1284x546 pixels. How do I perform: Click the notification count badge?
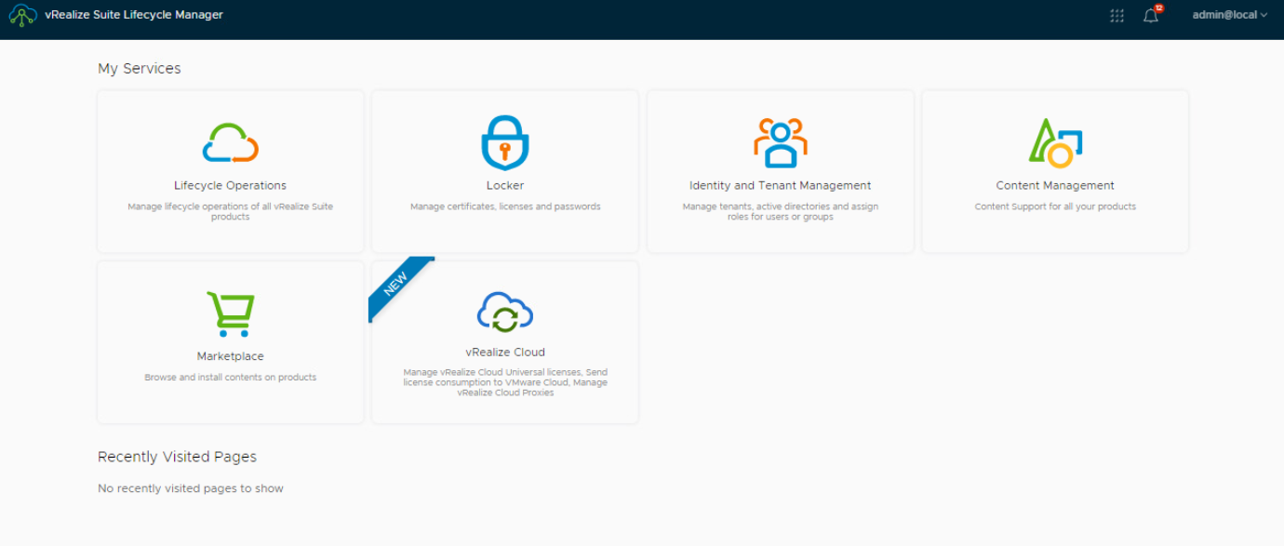tap(1159, 7)
